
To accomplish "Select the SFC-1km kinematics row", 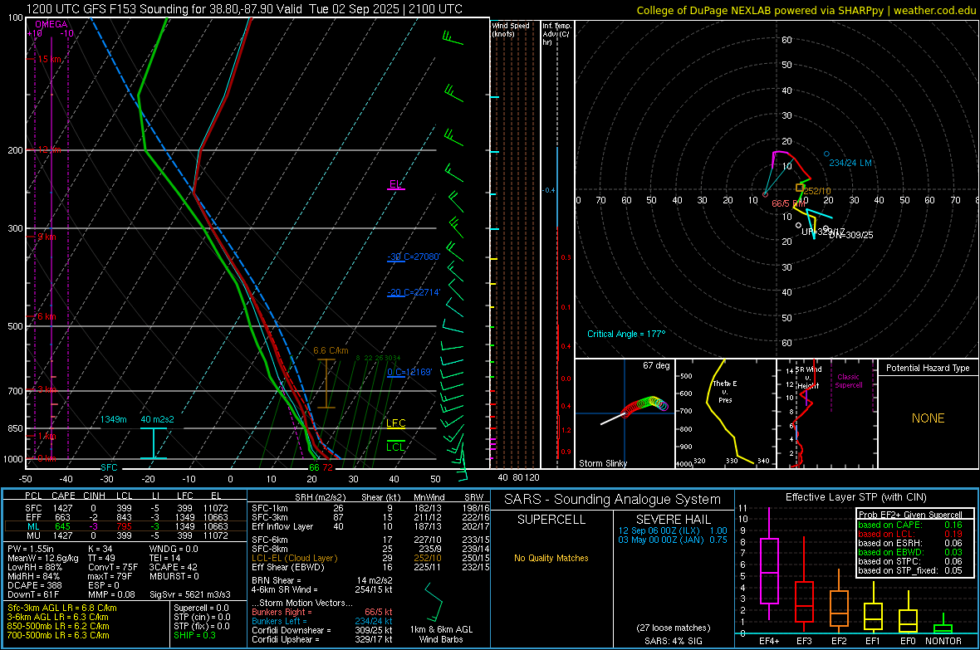I will [370, 508].
